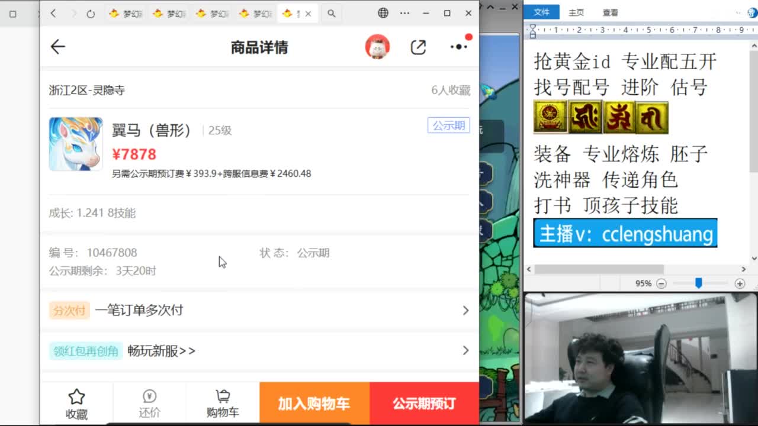The height and width of the screenshot is (426, 758).
Task: Click the 分次付 orange tag
Action: point(69,310)
